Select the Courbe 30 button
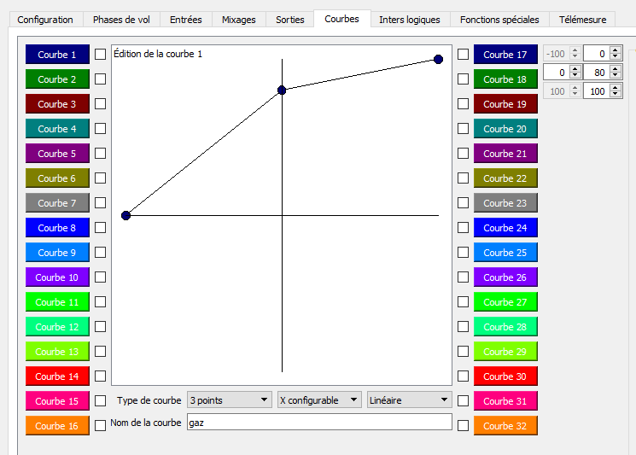This screenshot has height=455, width=636. (505, 376)
